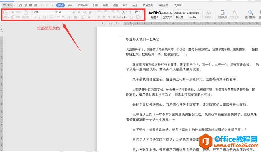Open the Chinese layout dropdown
Image resolution: width=261 pixels, height=152 pixels.
pyautogui.click(x=127, y=12)
